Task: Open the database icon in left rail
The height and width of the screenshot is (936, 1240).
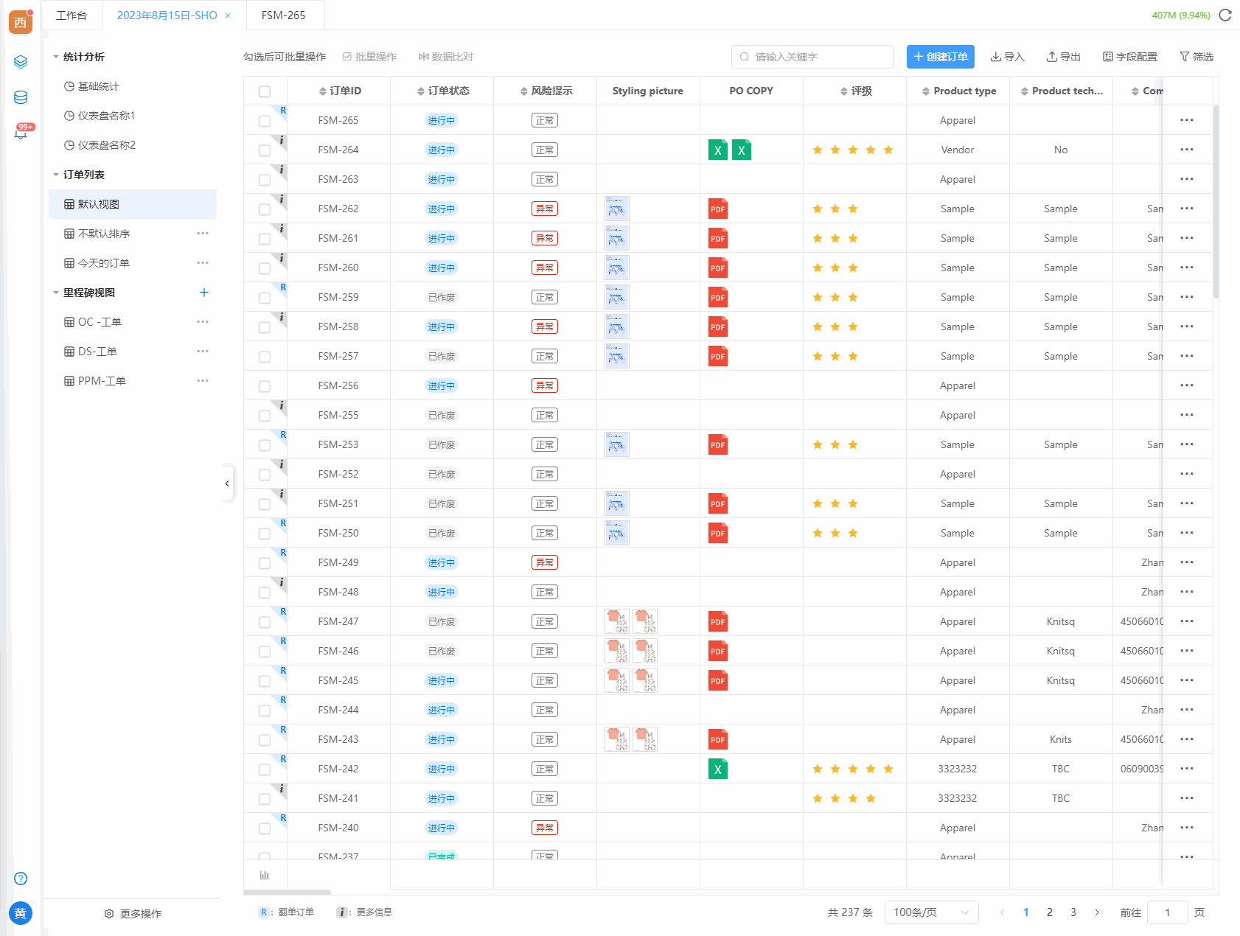Action: pyautogui.click(x=21, y=97)
